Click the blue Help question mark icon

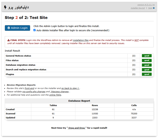click(x=154, y=8)
